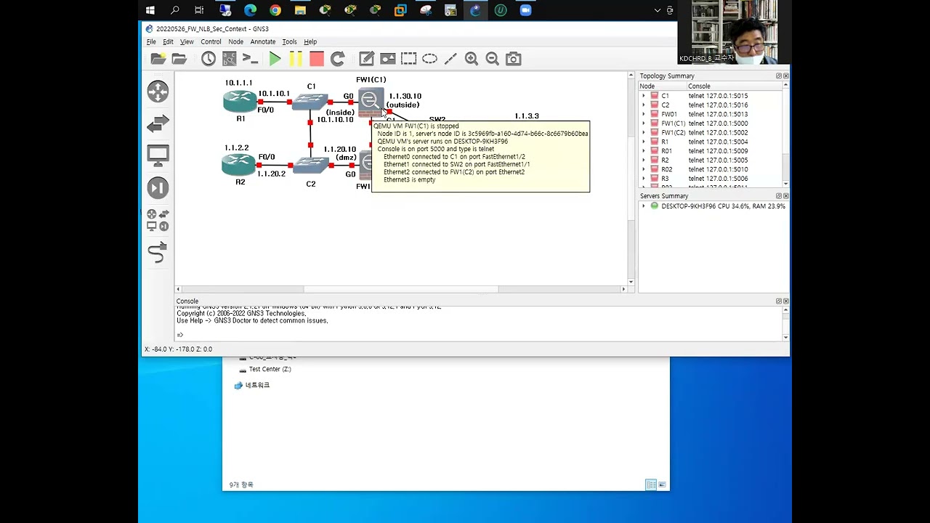The image size is (930, 523).
Task: Select the Add a link tool
Action: [158, 253]
